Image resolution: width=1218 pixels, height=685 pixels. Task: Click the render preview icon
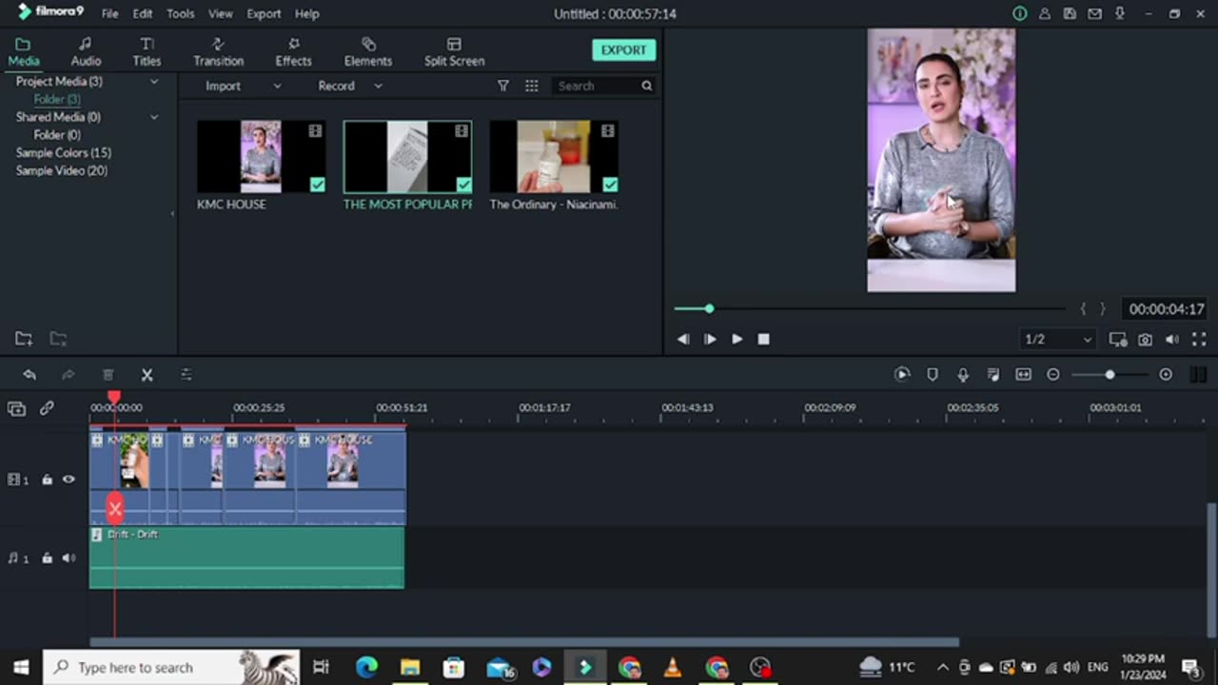point(902,375)
